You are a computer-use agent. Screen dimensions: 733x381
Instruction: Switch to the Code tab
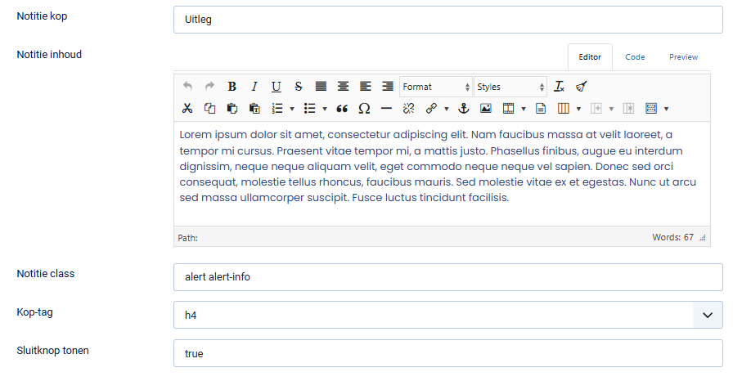(x=635, y=57)
